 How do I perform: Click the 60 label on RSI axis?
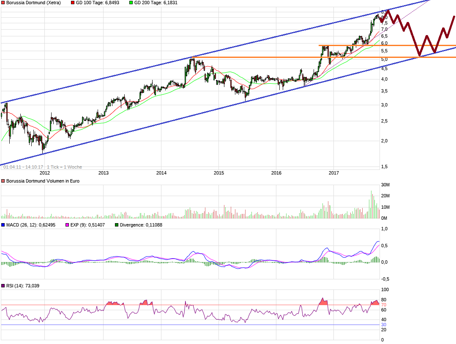(384, 310)
